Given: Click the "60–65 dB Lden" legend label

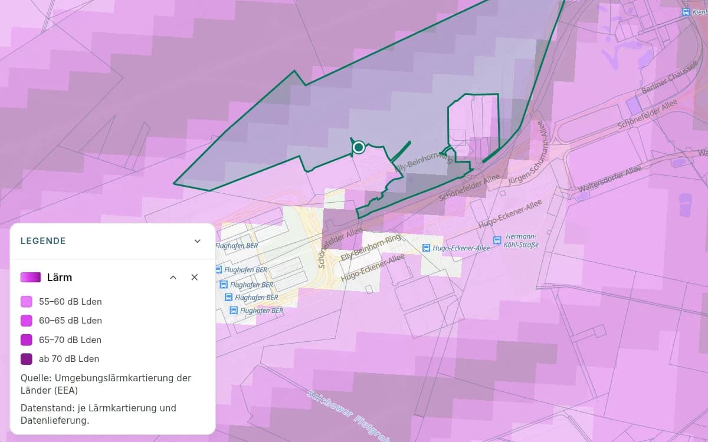Looking at the screenshot, I should (x=70, y=321).
